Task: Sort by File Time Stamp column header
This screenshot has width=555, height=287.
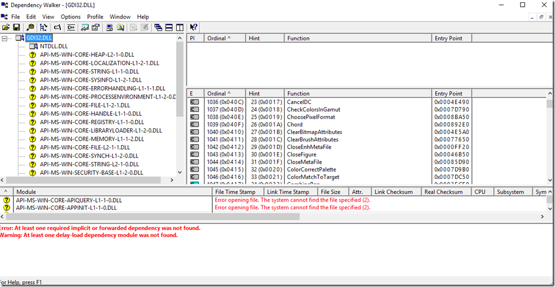Action: (238, 192)
